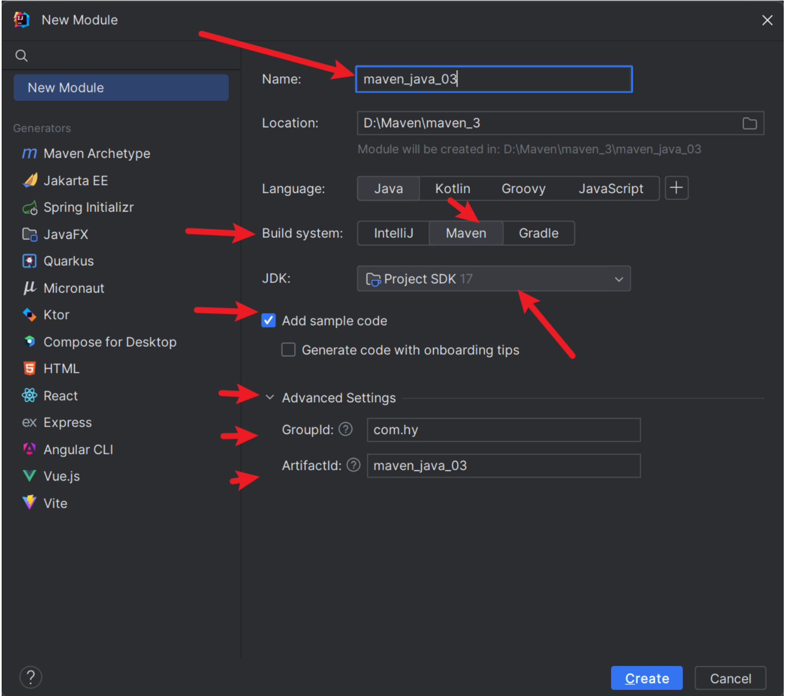Click the HTML5 shield icon
The height and width of the screenshot is (696, 787).
coord(29,368)
